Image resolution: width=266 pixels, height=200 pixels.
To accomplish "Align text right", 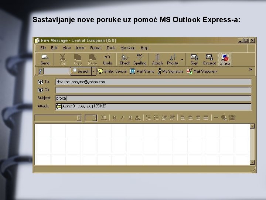I will 198,118.
